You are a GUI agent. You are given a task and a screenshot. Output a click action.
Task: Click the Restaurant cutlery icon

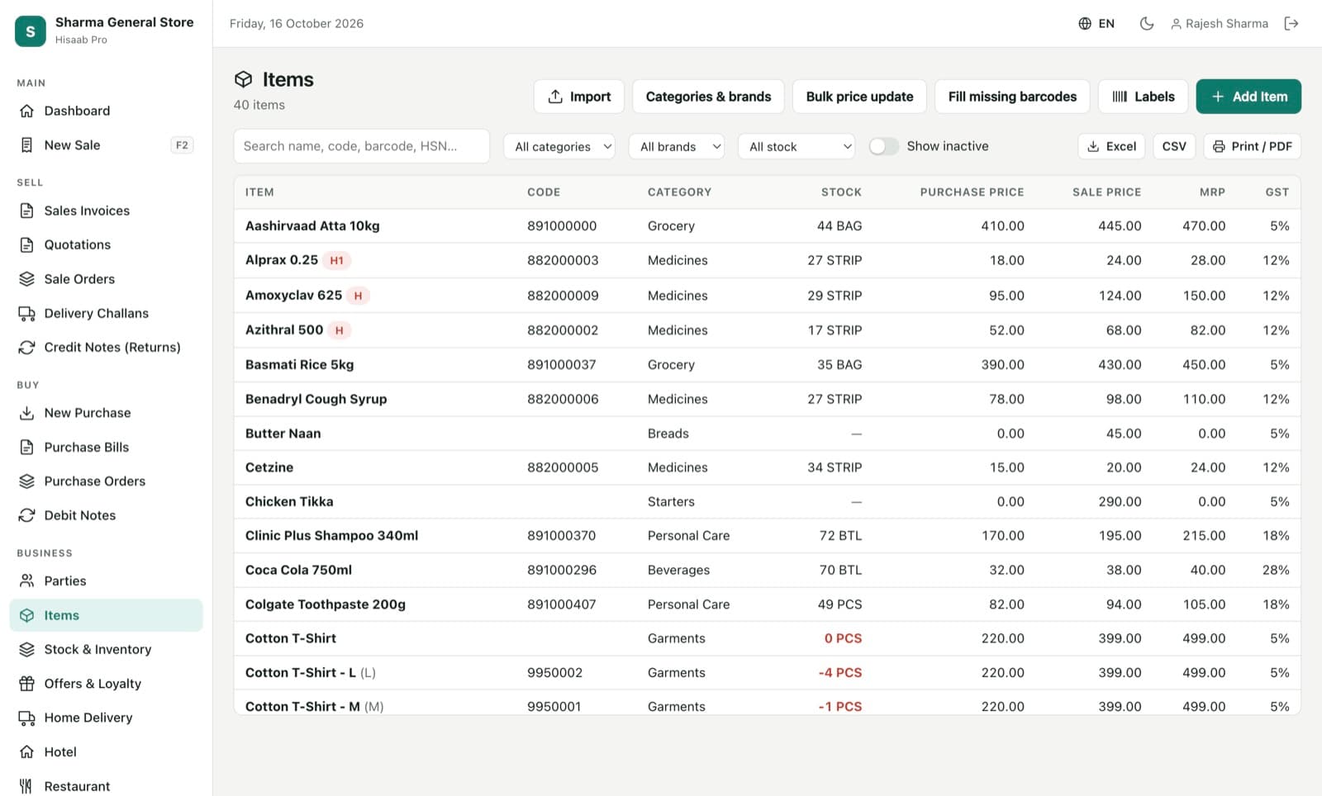tap(26, 786)
